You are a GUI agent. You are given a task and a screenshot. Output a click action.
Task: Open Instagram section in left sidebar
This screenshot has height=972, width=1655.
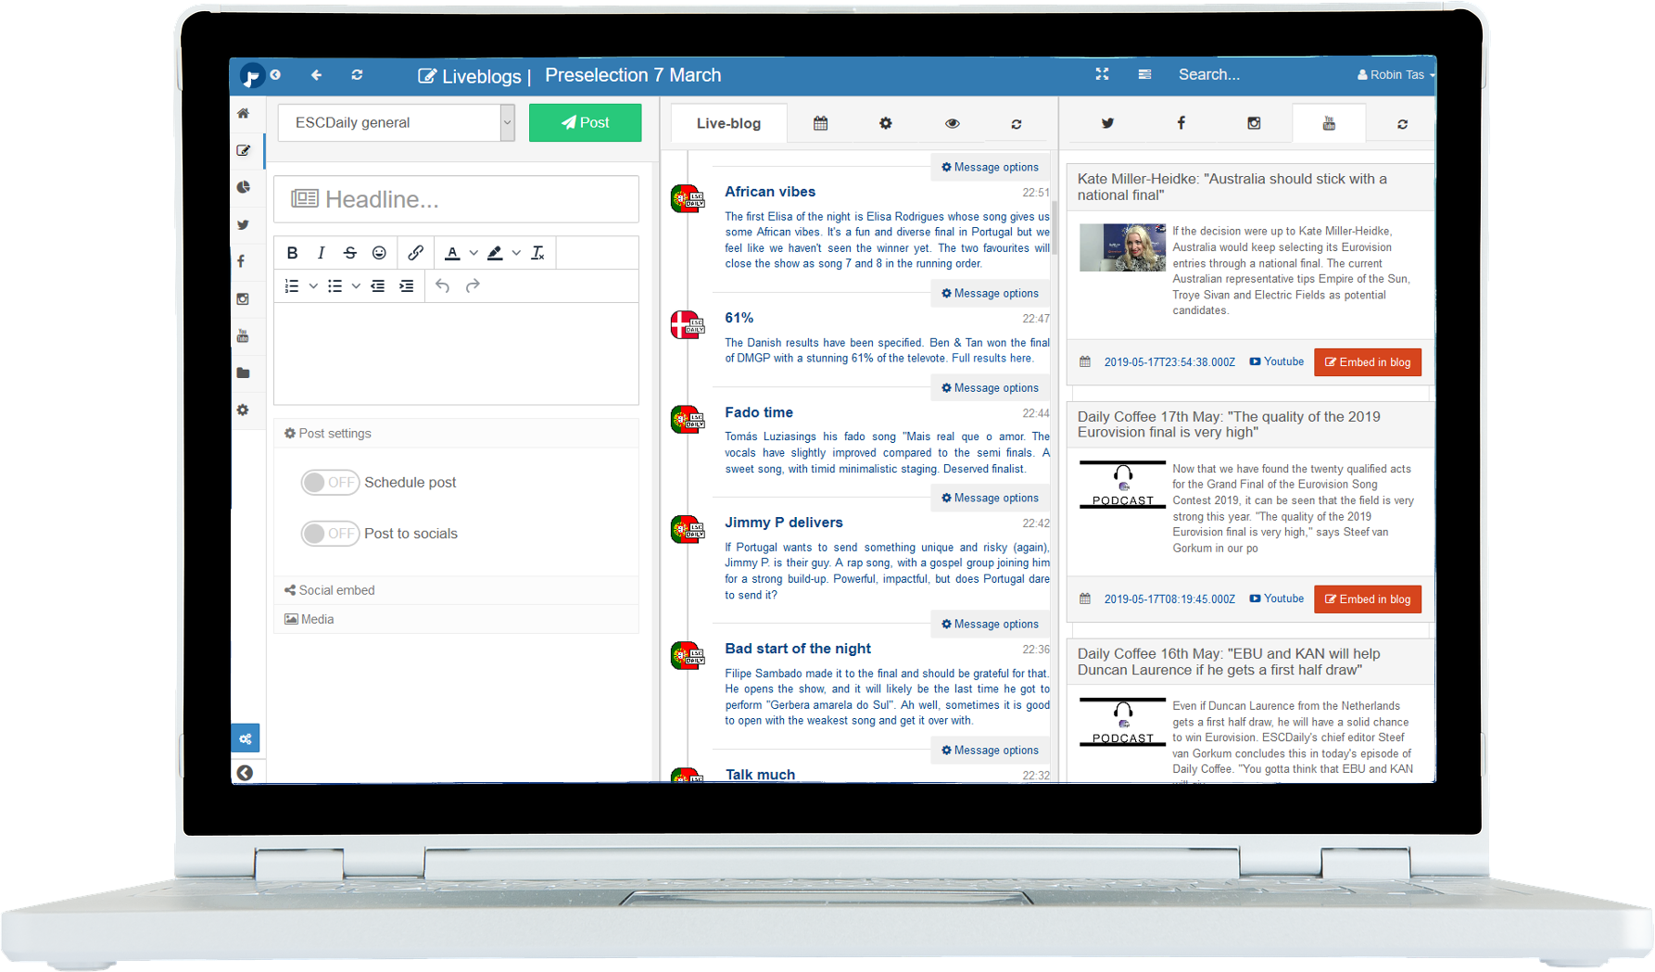point(243,298)
